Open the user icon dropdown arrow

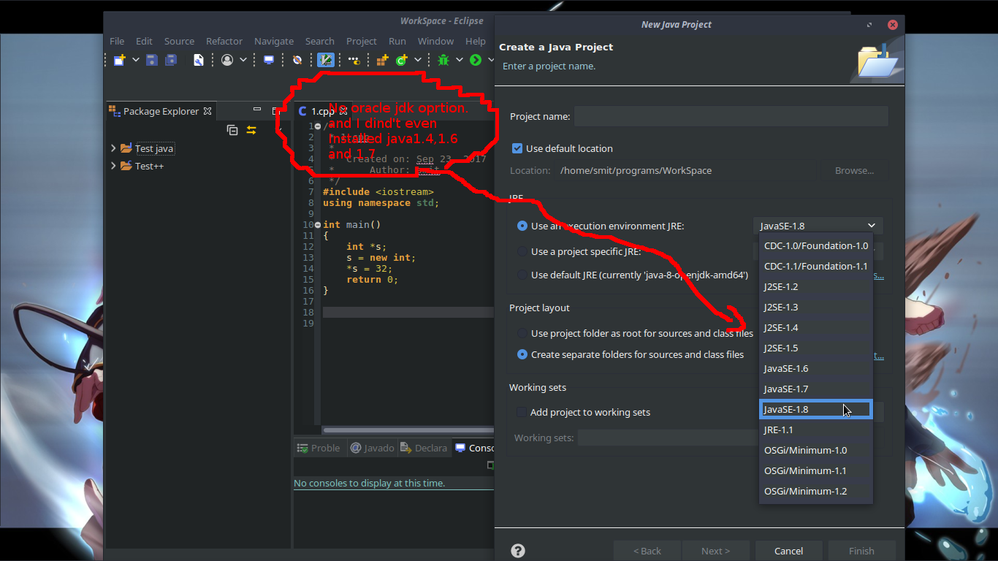(242, 60)
